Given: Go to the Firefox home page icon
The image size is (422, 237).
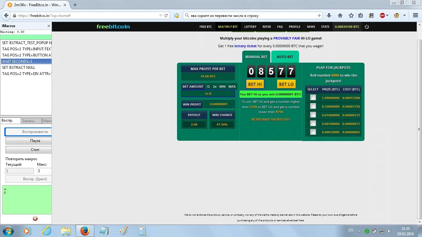Looking at the screenshot, I should click(x=340, y=15).
